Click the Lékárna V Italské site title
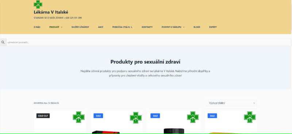The image size is (292, 134). pos(51,12)
